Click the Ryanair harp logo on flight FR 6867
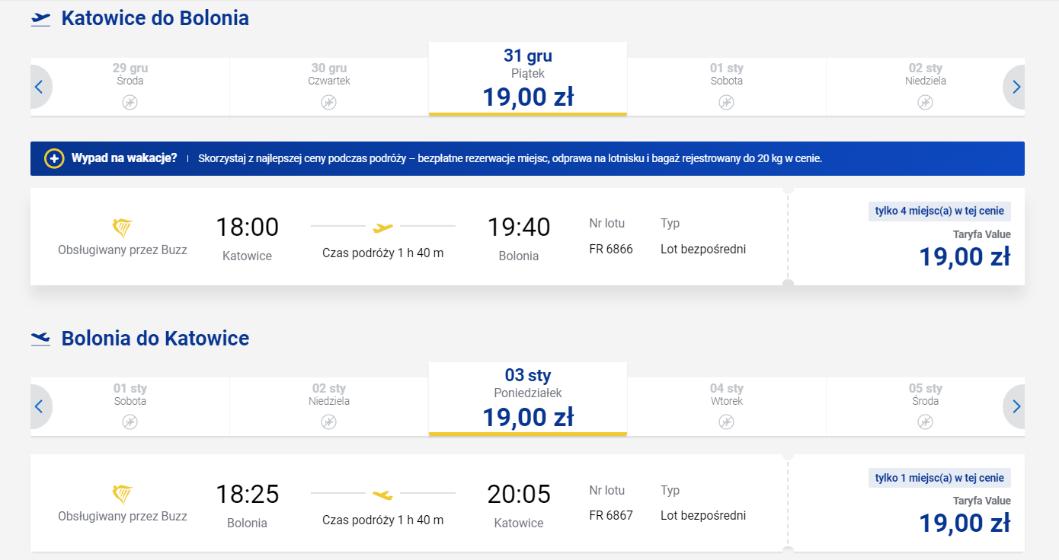This screenshot has width=1059, height=560. [123, 495]
